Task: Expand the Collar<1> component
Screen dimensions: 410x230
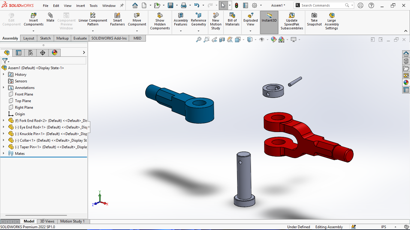Action: tap(3, 140)
